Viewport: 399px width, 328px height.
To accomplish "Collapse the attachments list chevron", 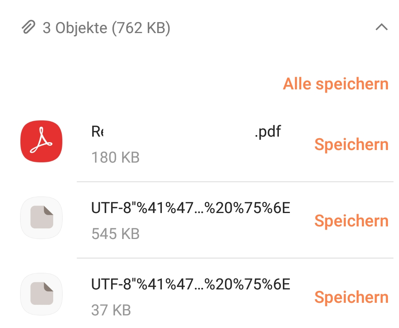I will pos(382,27).
